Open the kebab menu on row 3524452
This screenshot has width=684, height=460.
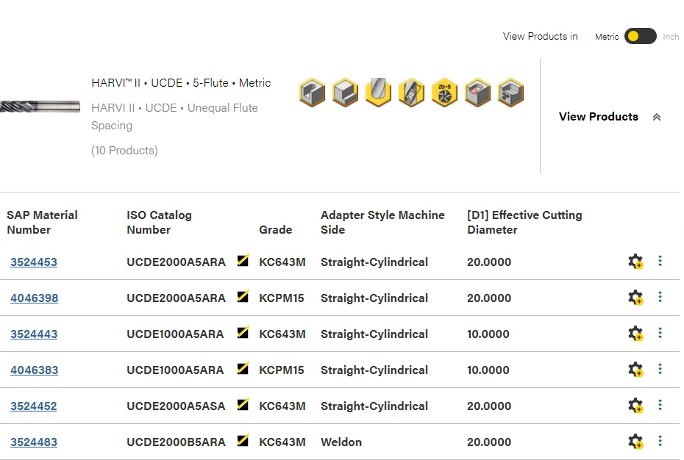coord(660,405)
